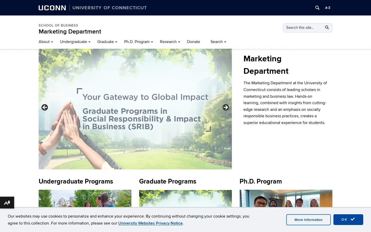Image resolution: width=371 pixels, height=232 pixels.
Task: Go to the Donate page
Action: (193, 42)
